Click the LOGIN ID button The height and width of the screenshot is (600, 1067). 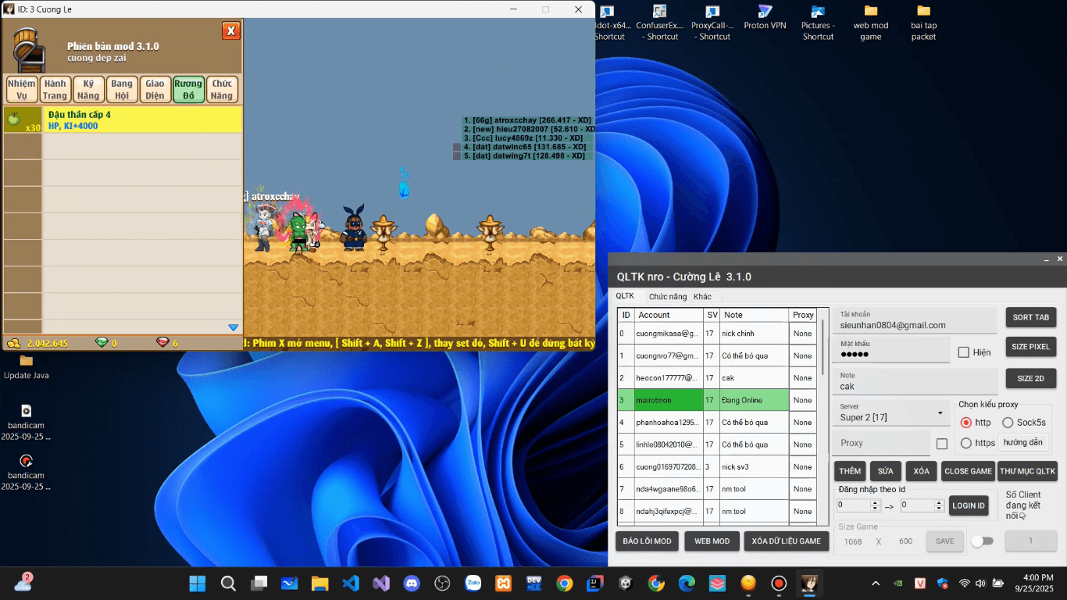[969, 505]
